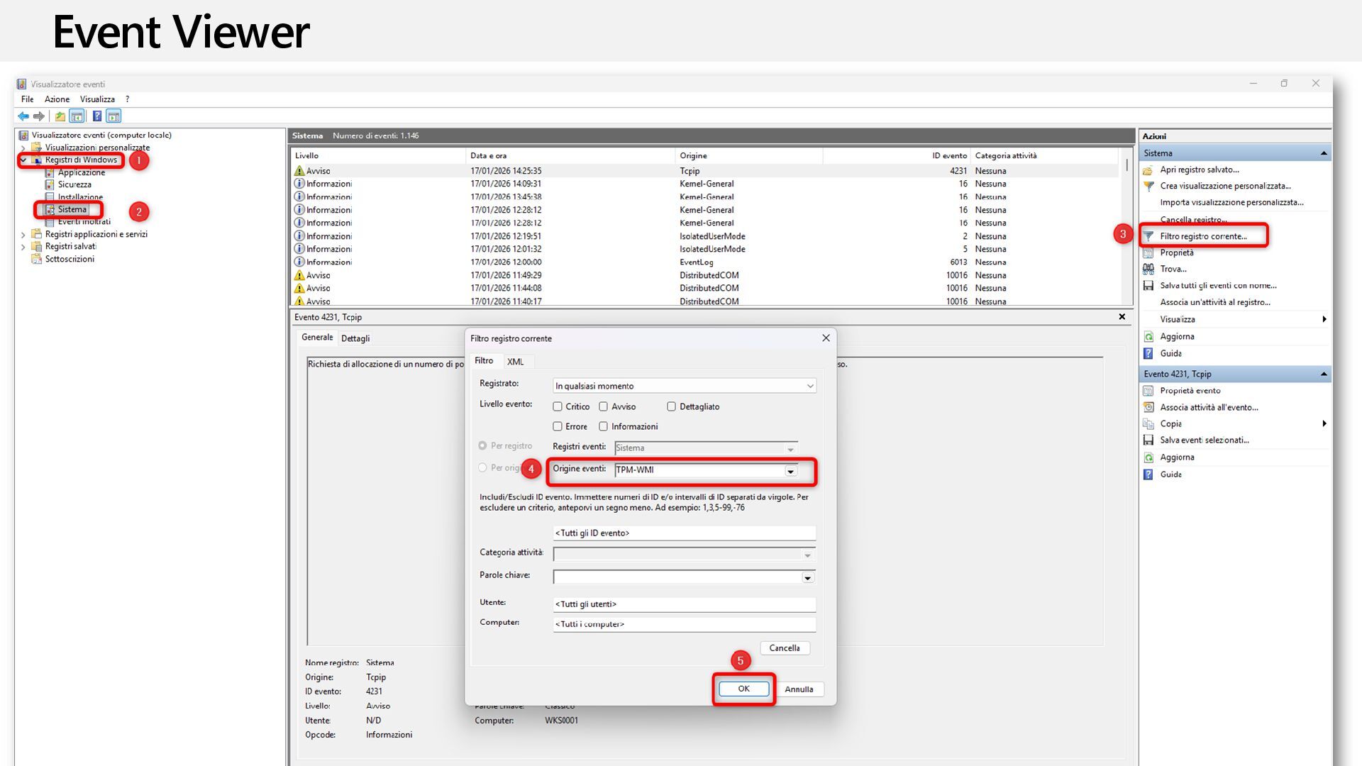
Task: Open the Origine eventi dropdown arrow
Action: 790,472
